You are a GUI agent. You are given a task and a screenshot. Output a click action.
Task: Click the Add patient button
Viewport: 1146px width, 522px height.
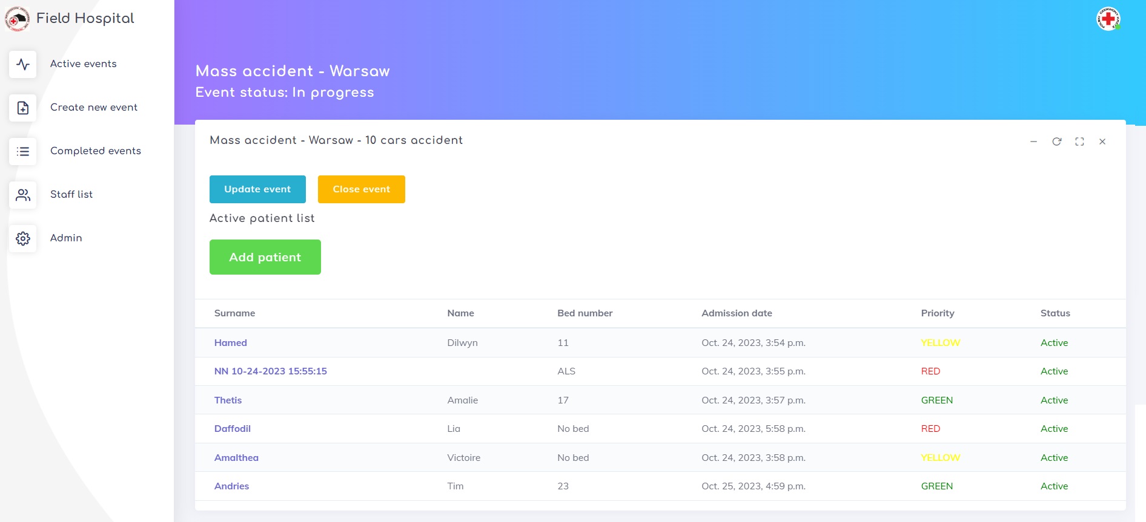tap(265, 257)
